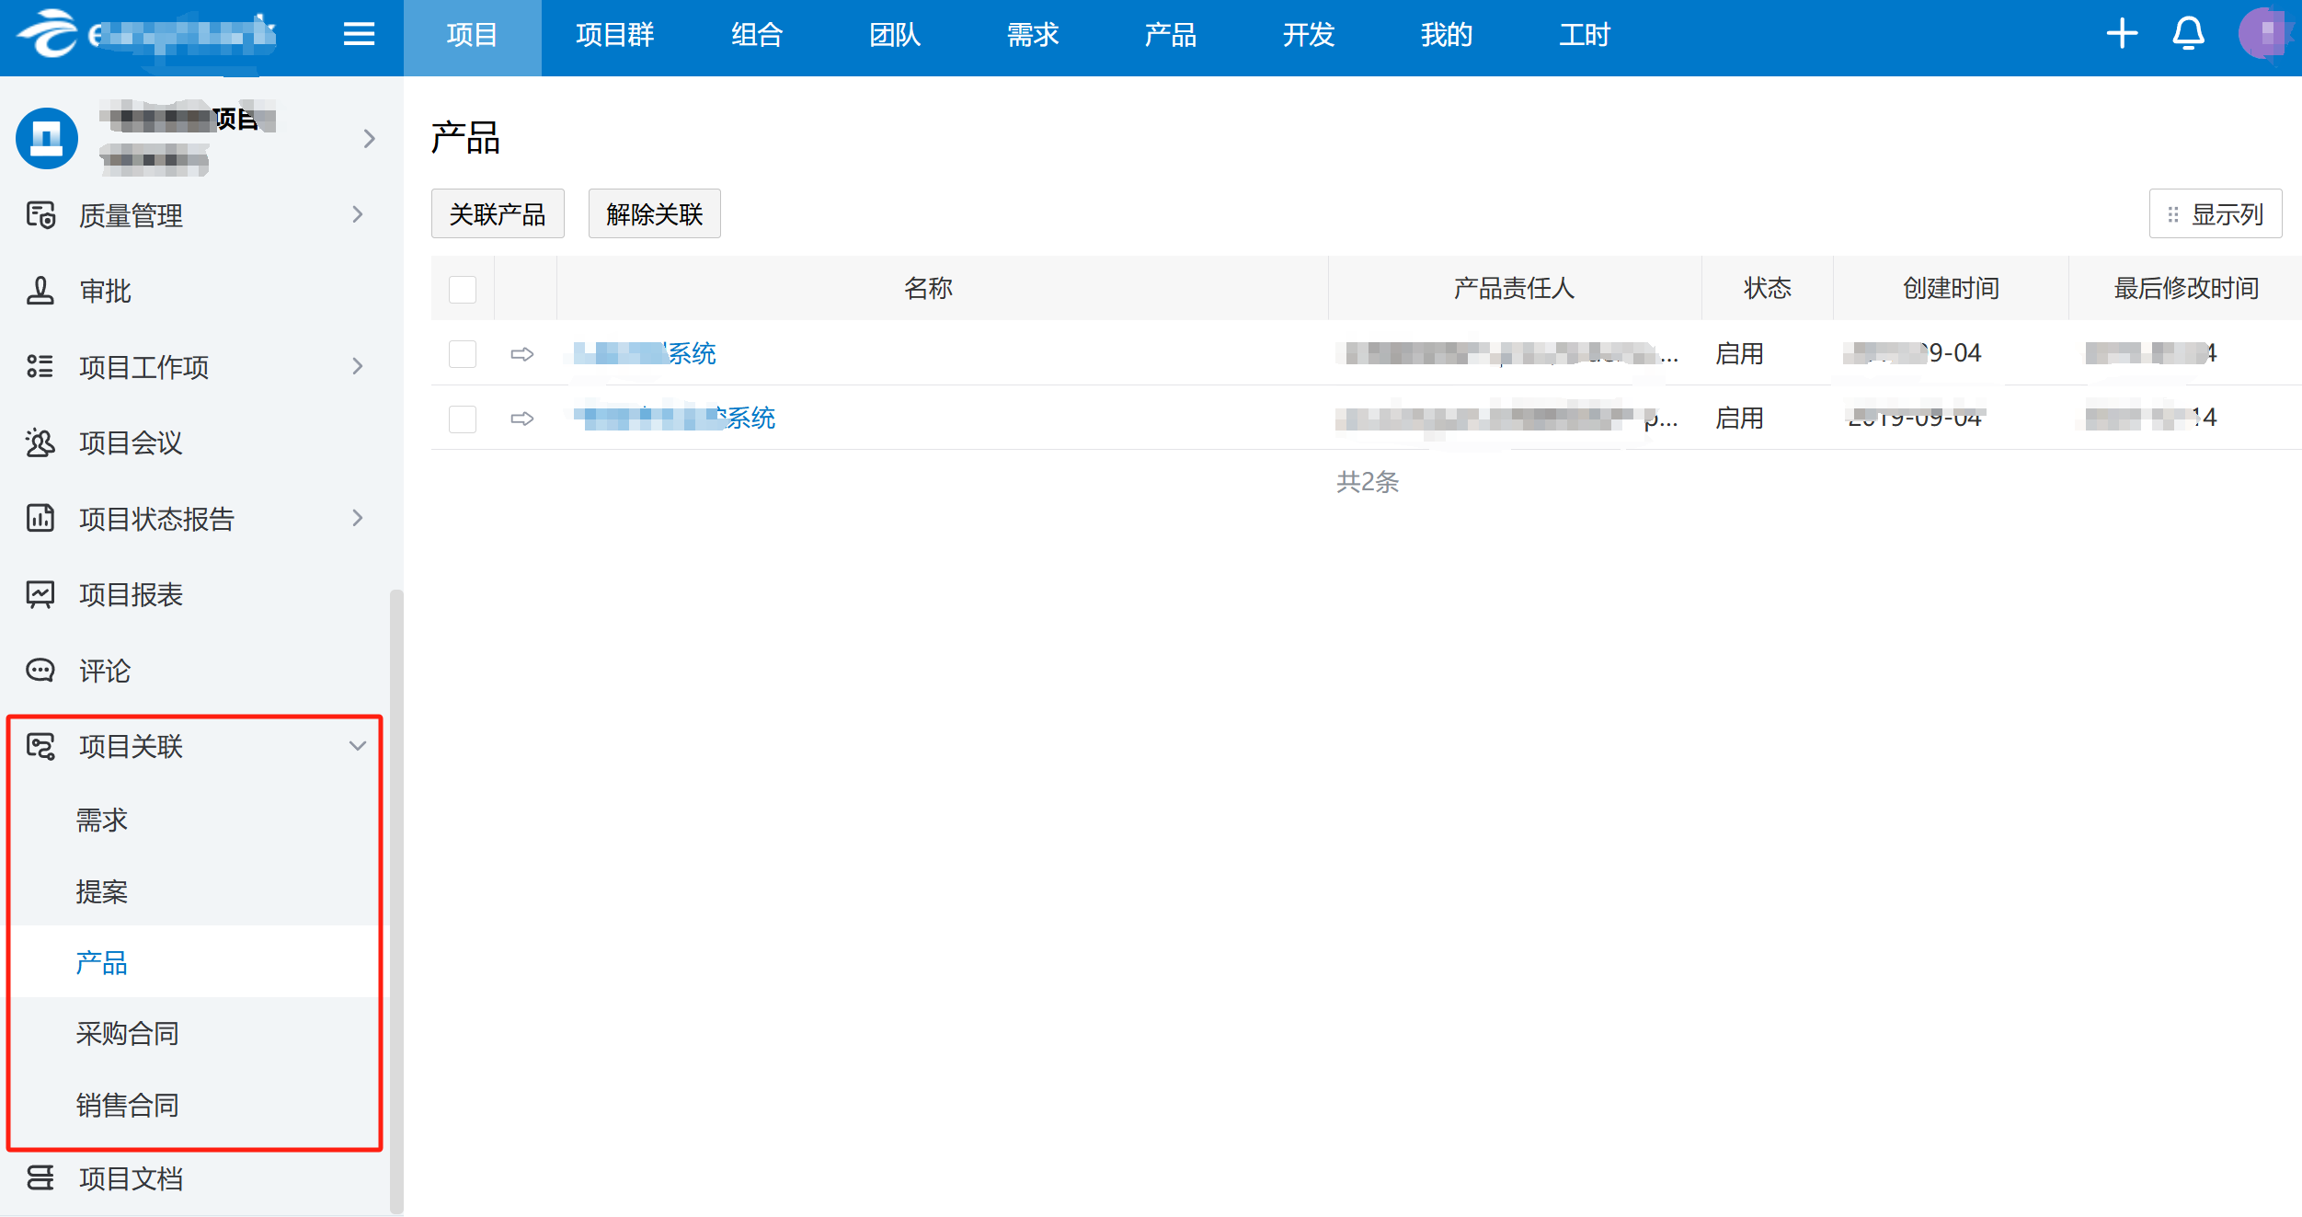Check the second product row checkbox
This screenshot has width=2302, height=1217.
pyautogui.click(x=463, y=419)
